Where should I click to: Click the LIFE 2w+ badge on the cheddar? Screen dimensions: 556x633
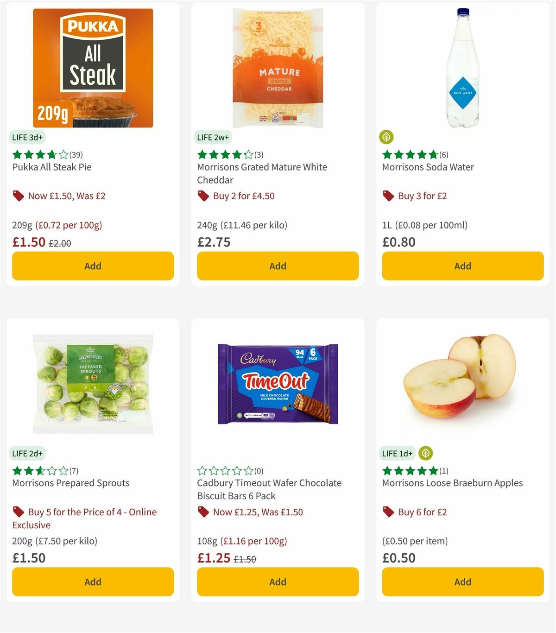(x=213, y=137)
